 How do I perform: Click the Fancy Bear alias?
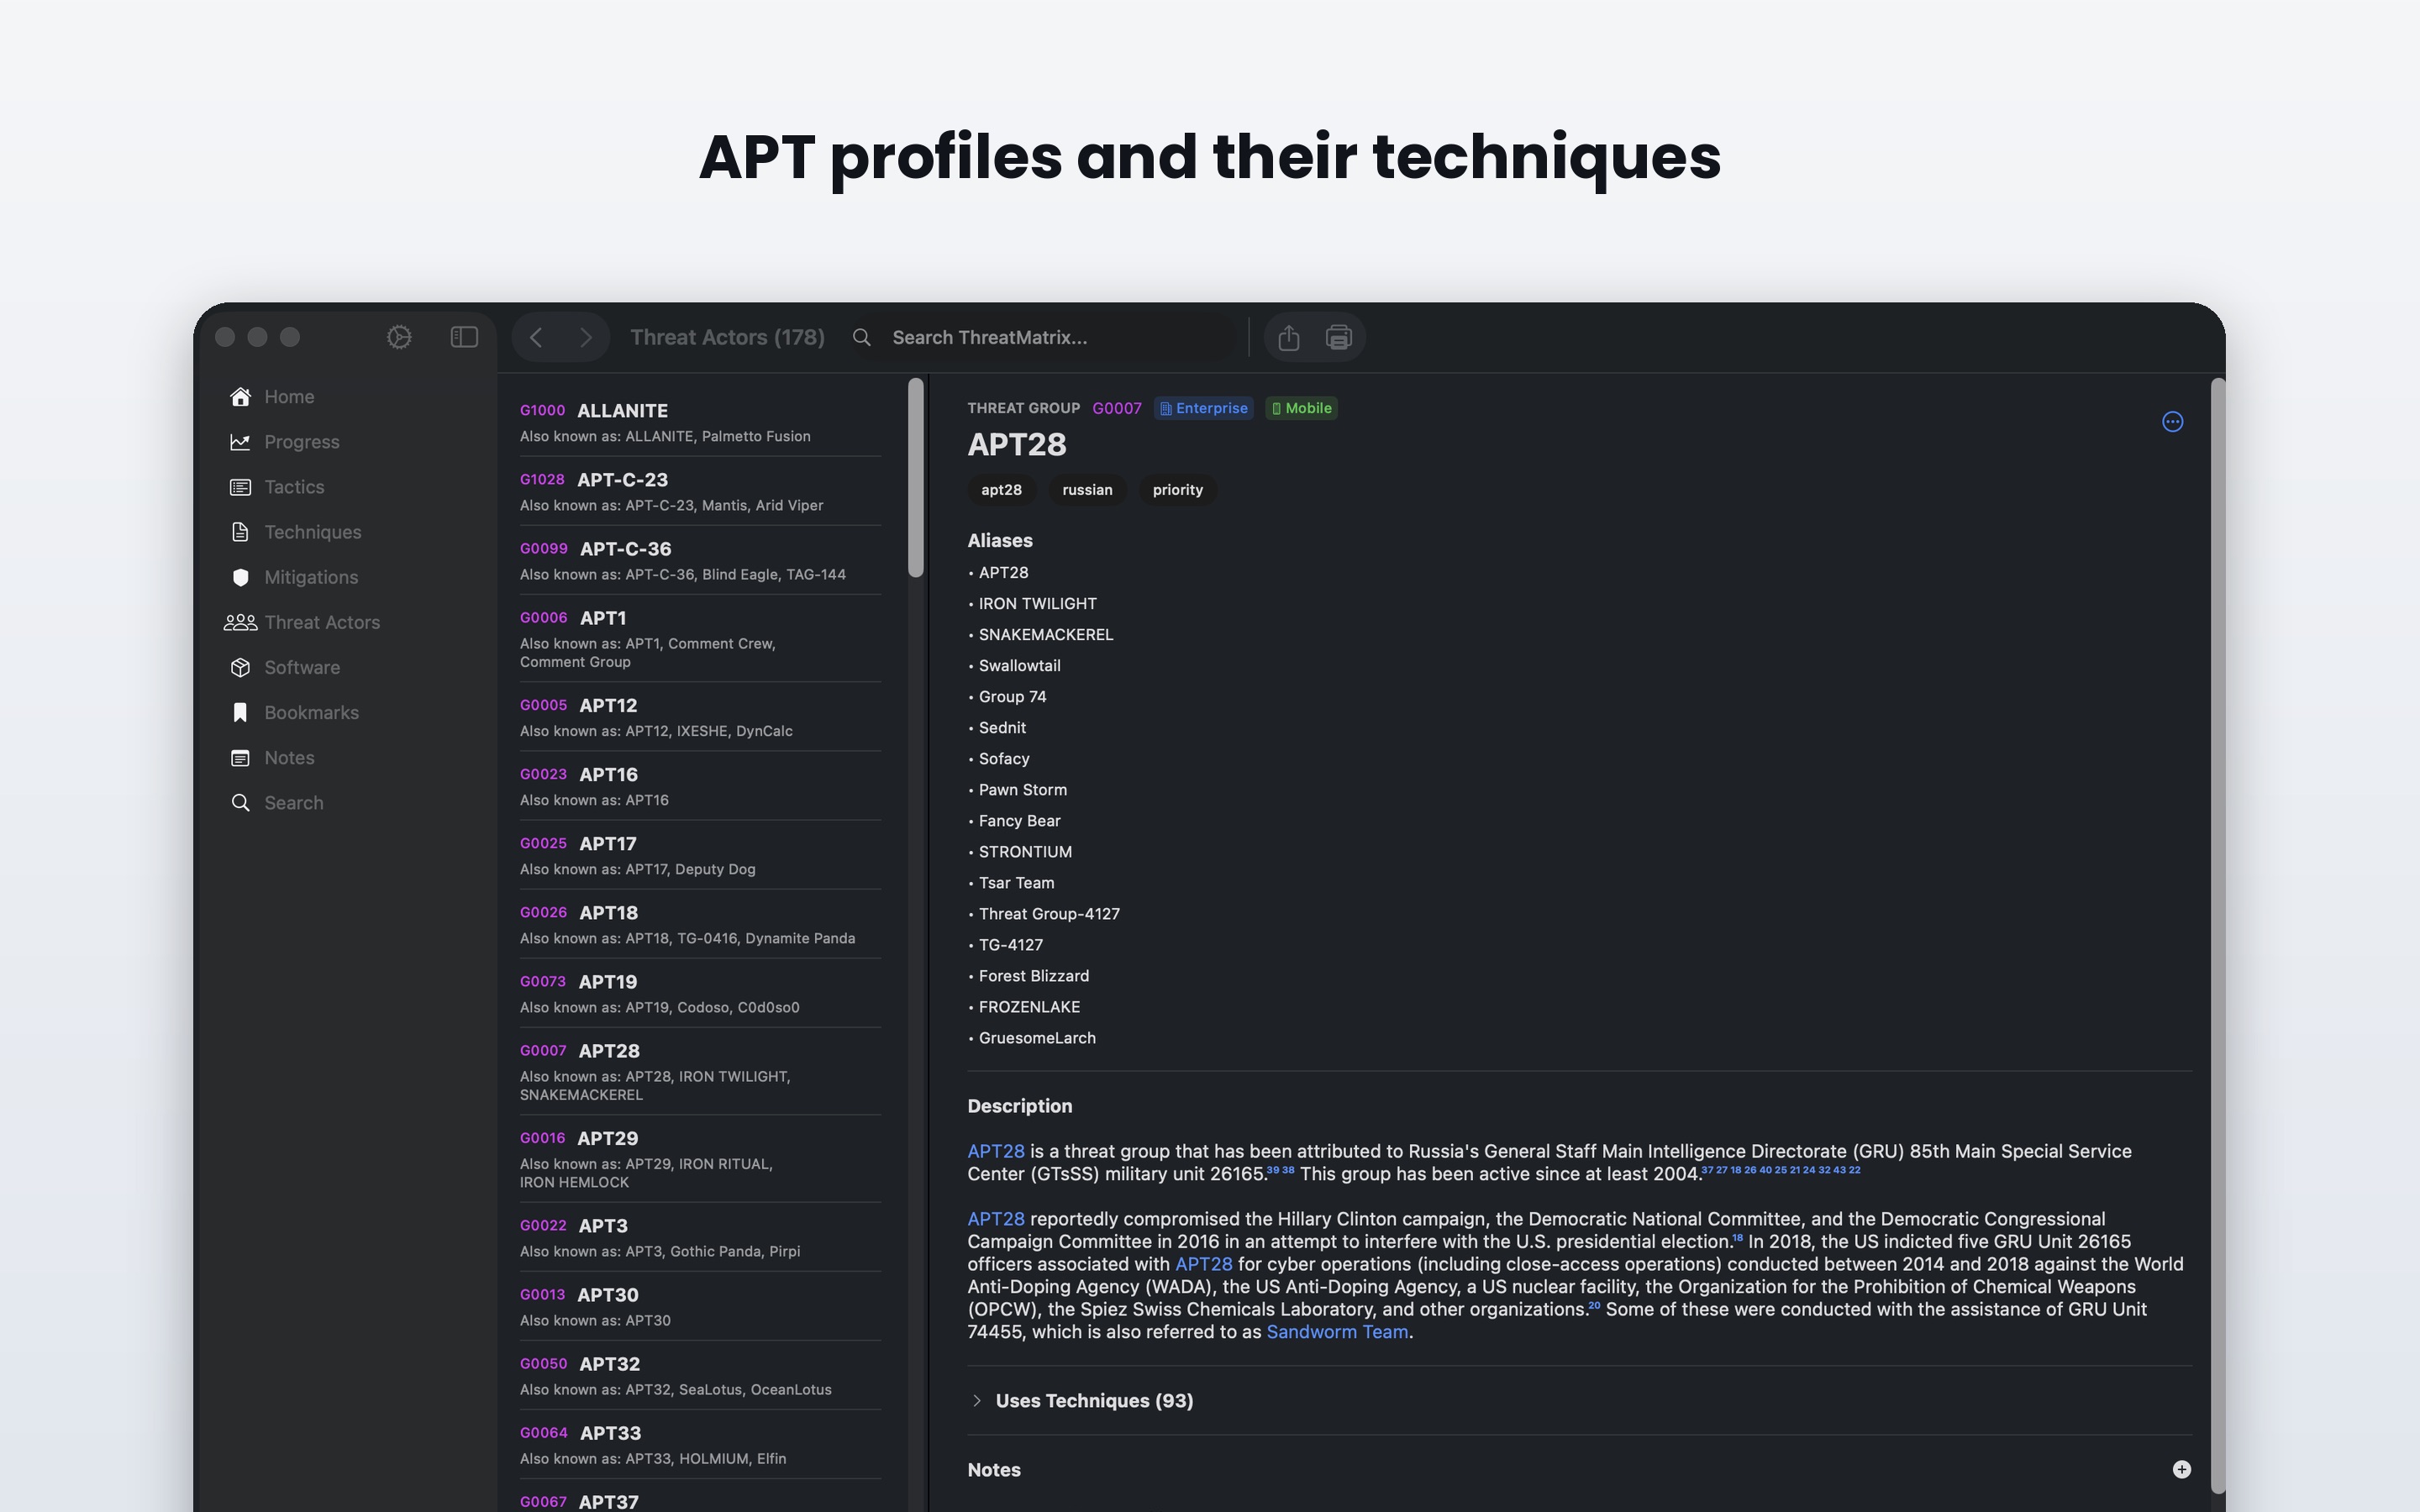pyautogui.click(x=1019, y=821)
